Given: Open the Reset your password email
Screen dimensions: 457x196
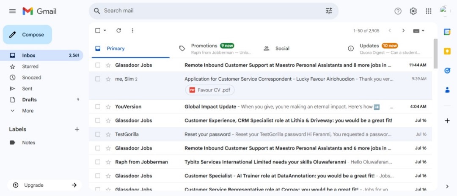Looking at the screenshot, I should click(x=261, y=134).
